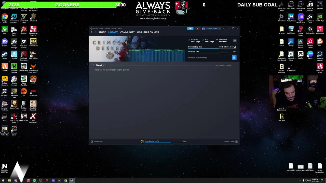326x183 pixels.
Task: Select Logitech G HUB desktop icon
Action: coord(310,19)
